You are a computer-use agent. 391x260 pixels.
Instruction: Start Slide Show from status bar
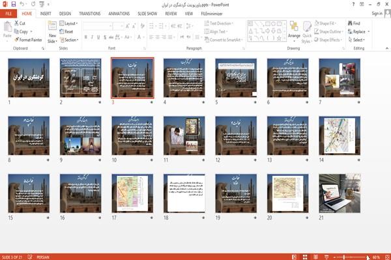click(326, 257)
